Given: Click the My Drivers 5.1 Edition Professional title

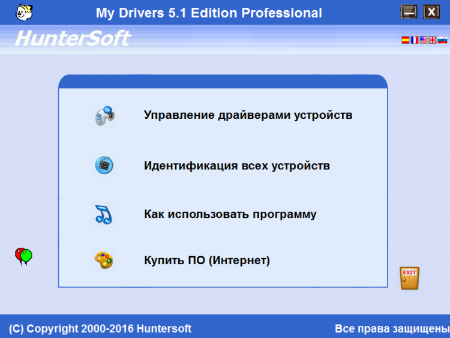Looking at the screenshot, I should pyautogui.click(x=209, y=13).
